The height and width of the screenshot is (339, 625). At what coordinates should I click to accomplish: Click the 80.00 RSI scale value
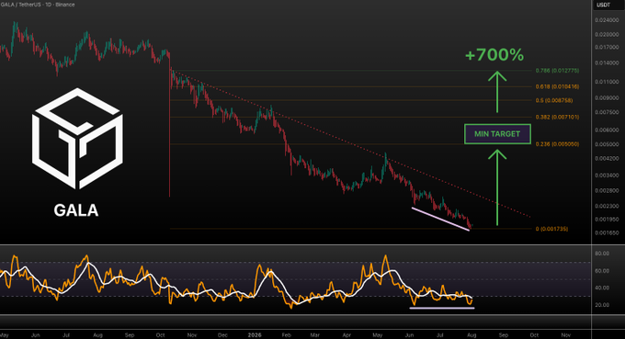pyautogui.click(x=602, y=254)
